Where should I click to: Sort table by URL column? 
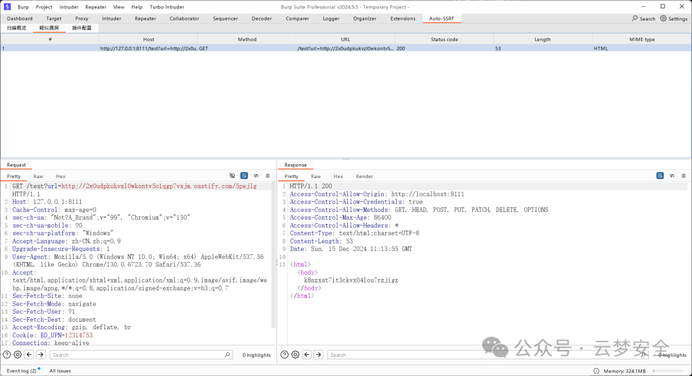tap(345, 39)
